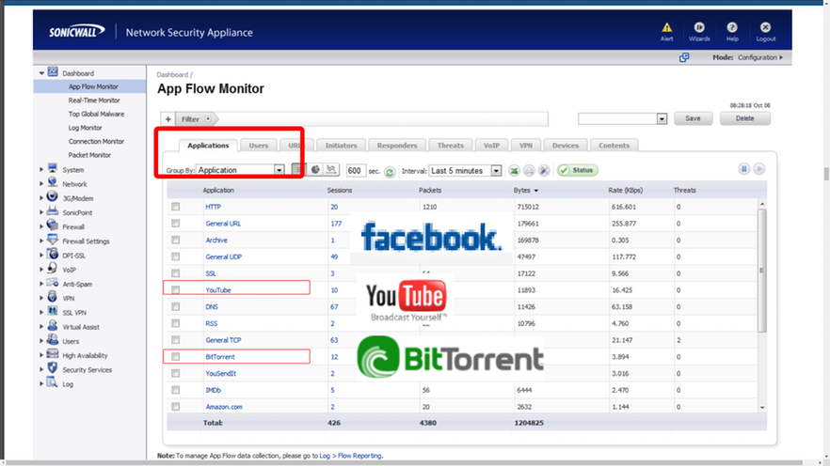Image resolution: width=830 pixels, height=466 pixels.
Task: Click the Delete button
Action: click(x=744, y=118)
